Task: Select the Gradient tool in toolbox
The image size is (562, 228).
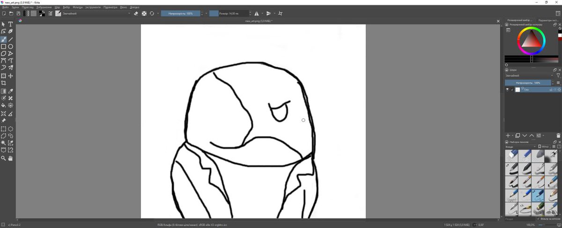Action: click(x=4, y=91)
